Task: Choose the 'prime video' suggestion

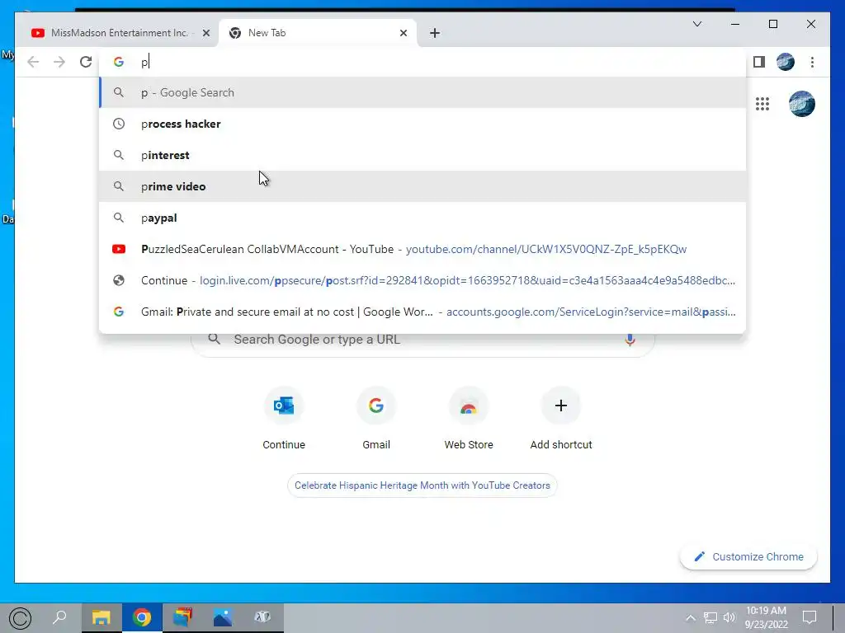Action: (x=422, y=186)
